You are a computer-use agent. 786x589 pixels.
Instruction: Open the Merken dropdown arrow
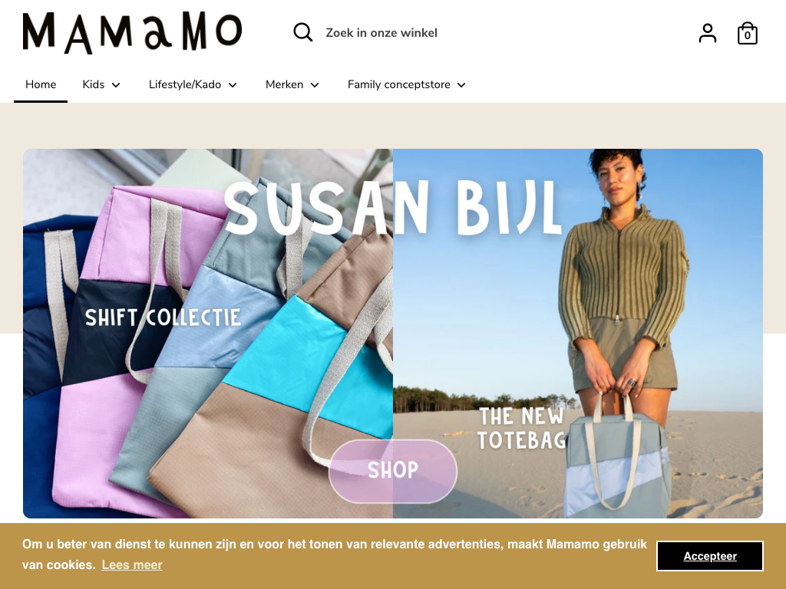[x=315, y=85]
